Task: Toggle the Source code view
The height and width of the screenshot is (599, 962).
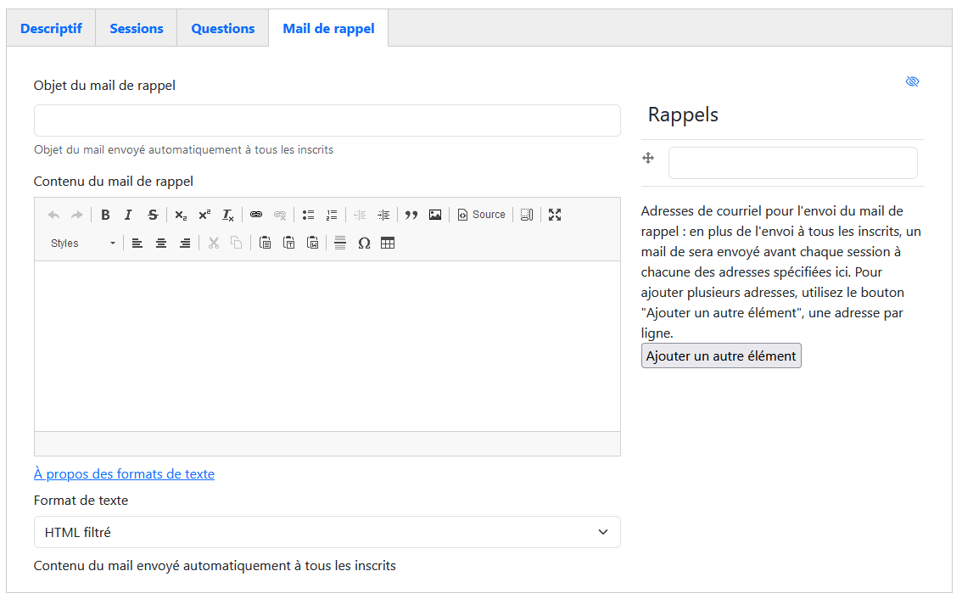Action: 481,215
